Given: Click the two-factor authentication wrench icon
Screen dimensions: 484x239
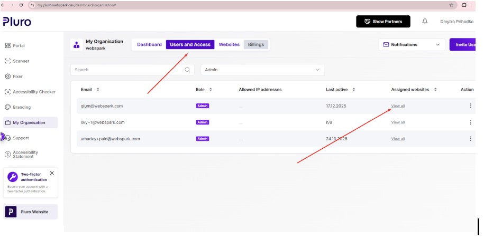Looking at the screenshot, I should click(13, 177).
